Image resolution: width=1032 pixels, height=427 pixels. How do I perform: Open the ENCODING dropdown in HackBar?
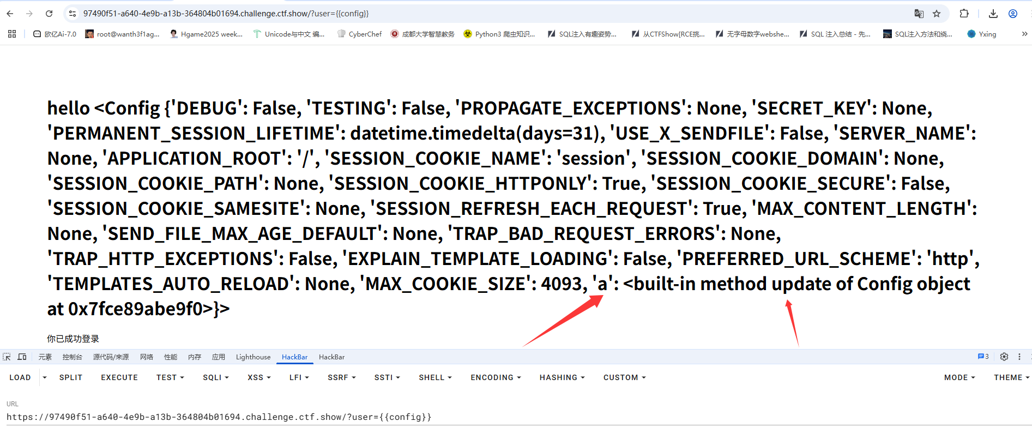click(x=496, y=377)
